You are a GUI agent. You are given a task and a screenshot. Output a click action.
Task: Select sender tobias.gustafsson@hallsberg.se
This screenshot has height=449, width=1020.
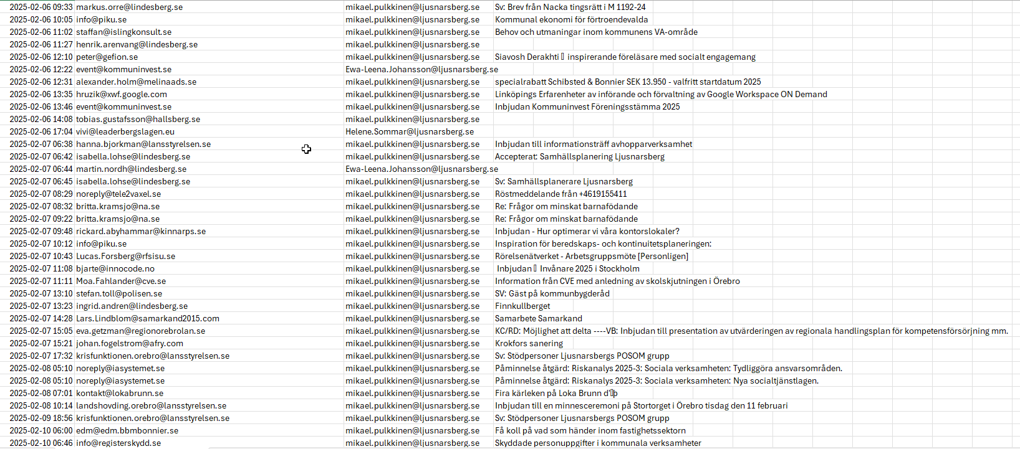pos(138,119)
